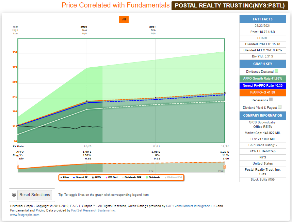
Task: Toggle the green Dividends legend item
Action: pos(153,177)
